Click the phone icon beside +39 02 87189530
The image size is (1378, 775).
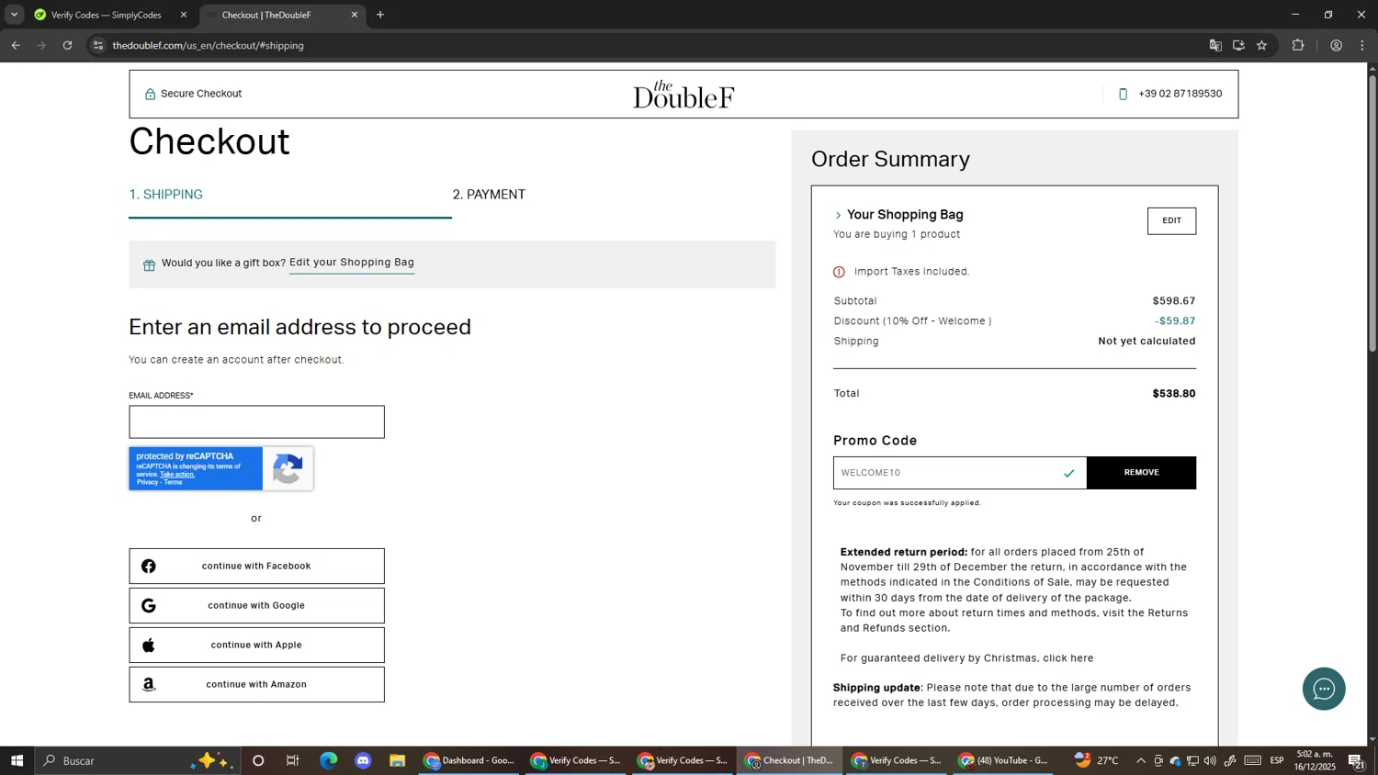point(1123,94)
